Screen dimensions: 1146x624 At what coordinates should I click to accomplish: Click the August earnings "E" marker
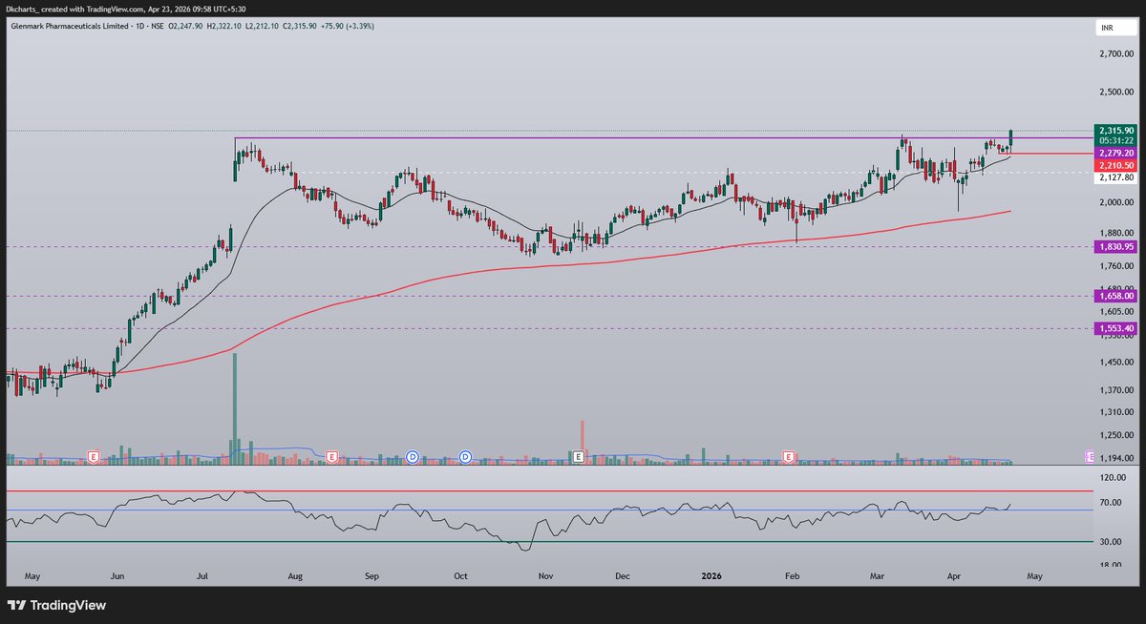click(331, 457)
